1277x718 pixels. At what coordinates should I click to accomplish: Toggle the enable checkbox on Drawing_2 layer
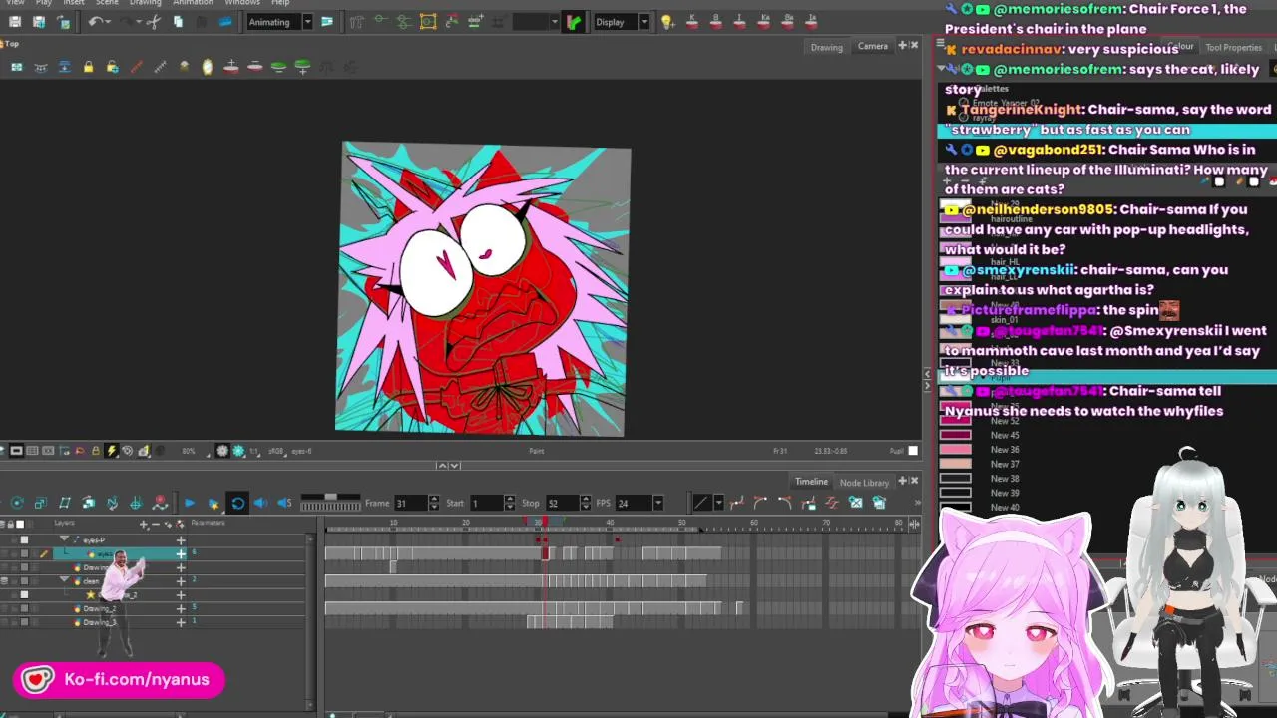click(24, 607)
